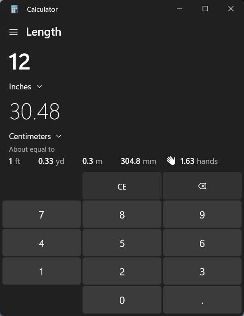Select the 12 inches input value

(19, 62)
